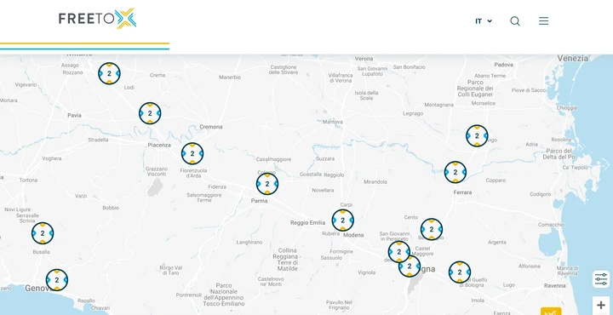This screenshot has width=613, height=315.
Task: Select cluster marker near San Giovanni in Persiceto
Action: coord(398,252)
